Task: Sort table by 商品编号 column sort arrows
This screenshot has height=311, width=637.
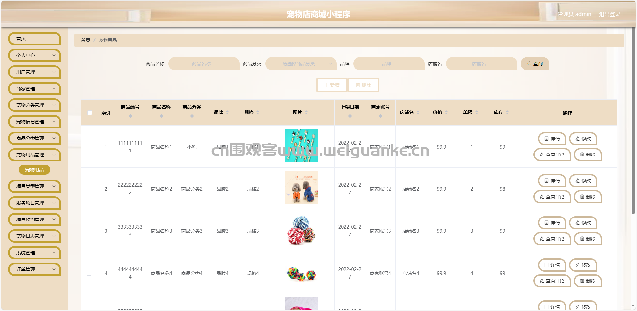Action: [130, 116]
